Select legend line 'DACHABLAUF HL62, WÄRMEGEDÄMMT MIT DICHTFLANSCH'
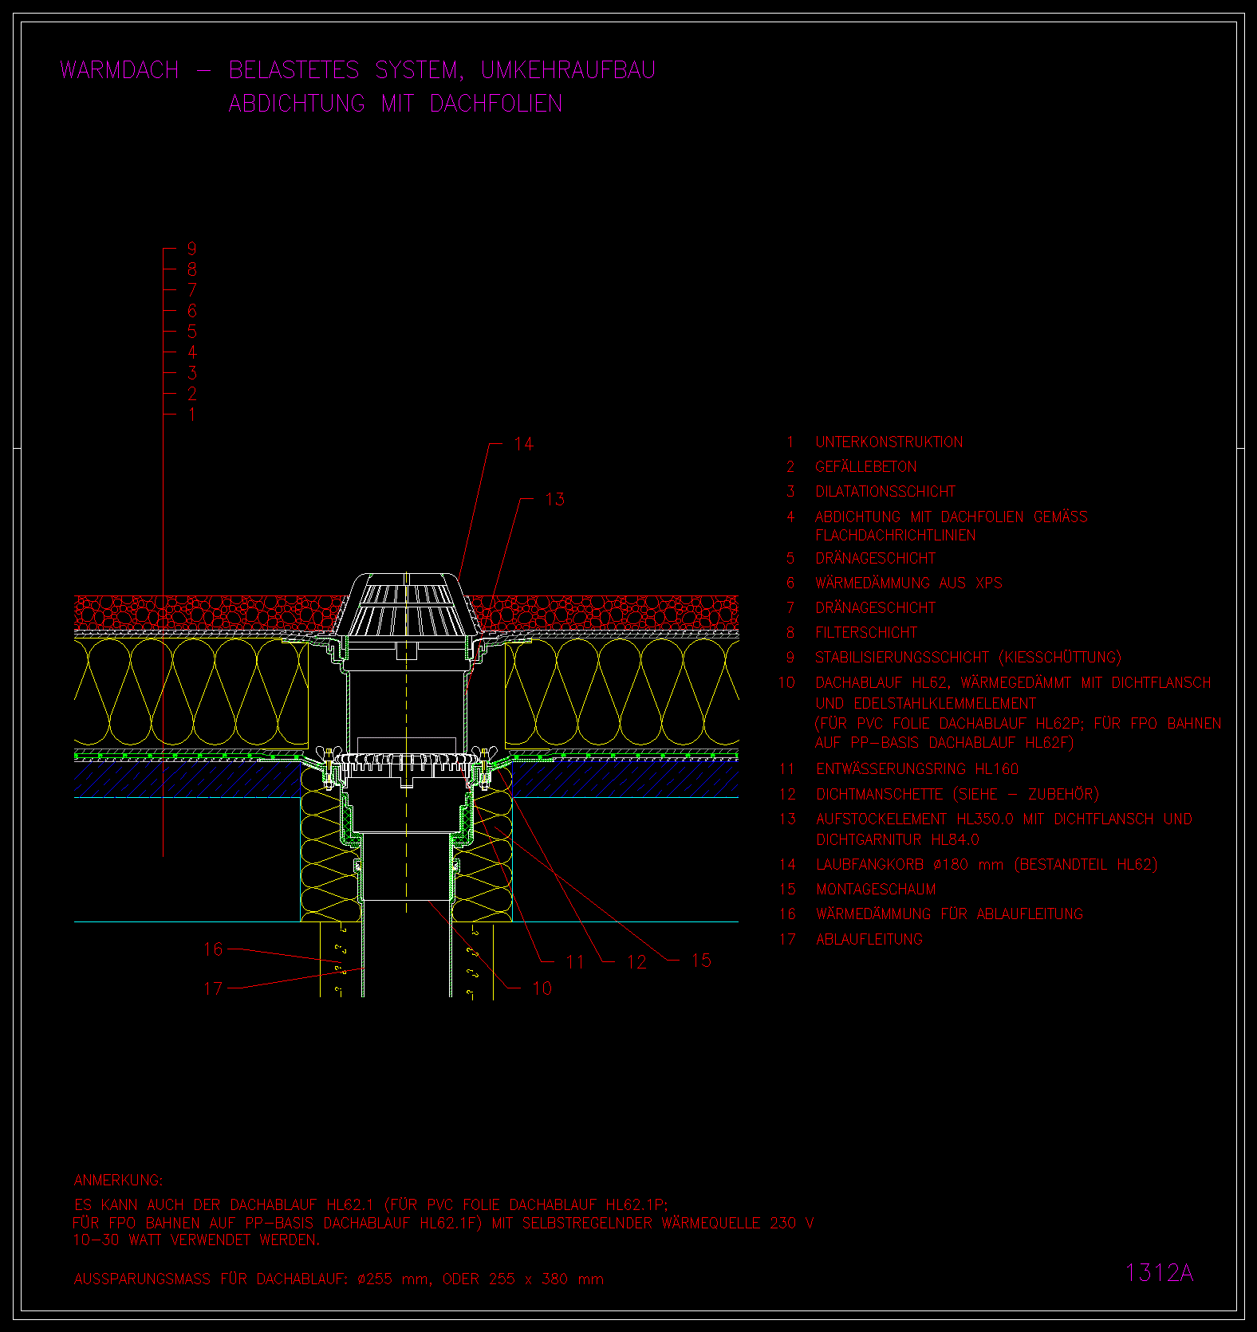This screenshot has height=1332, width=1257. click(x=1013, y=683)
